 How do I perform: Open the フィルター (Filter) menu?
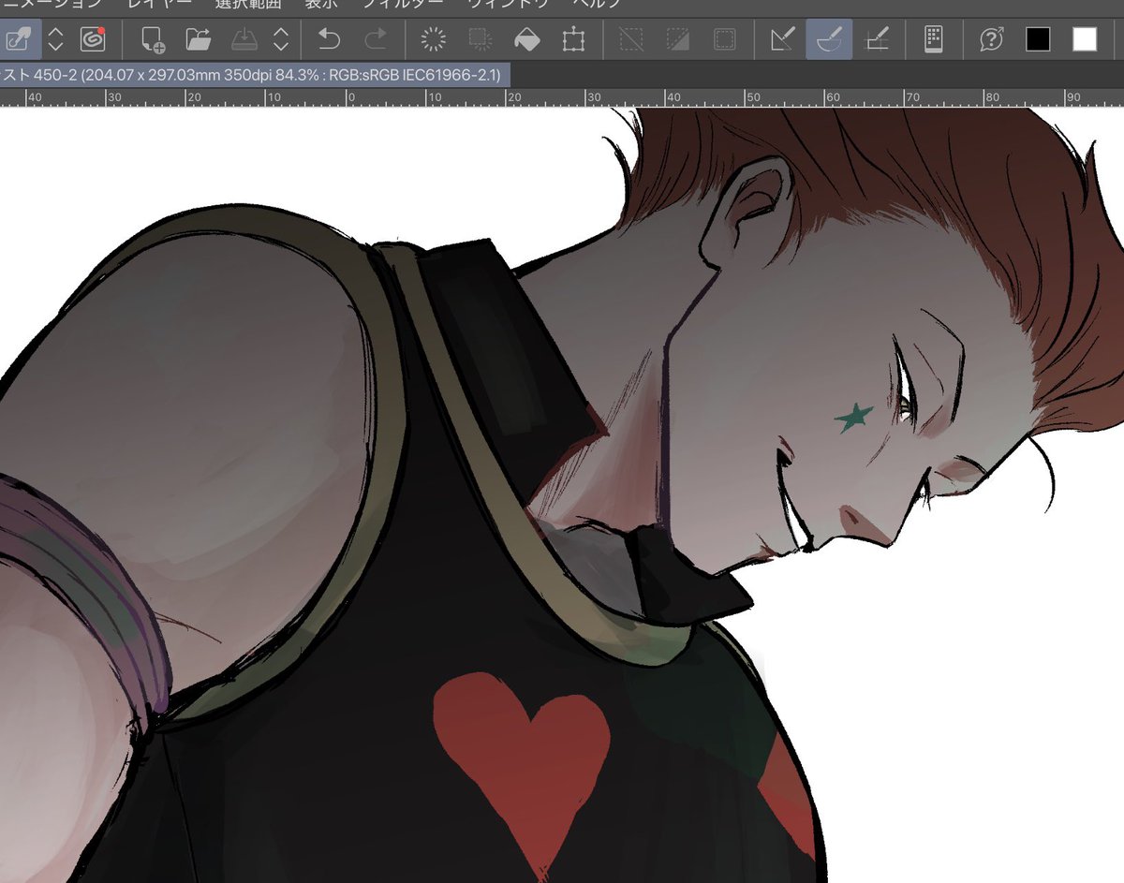coord(403,4)
